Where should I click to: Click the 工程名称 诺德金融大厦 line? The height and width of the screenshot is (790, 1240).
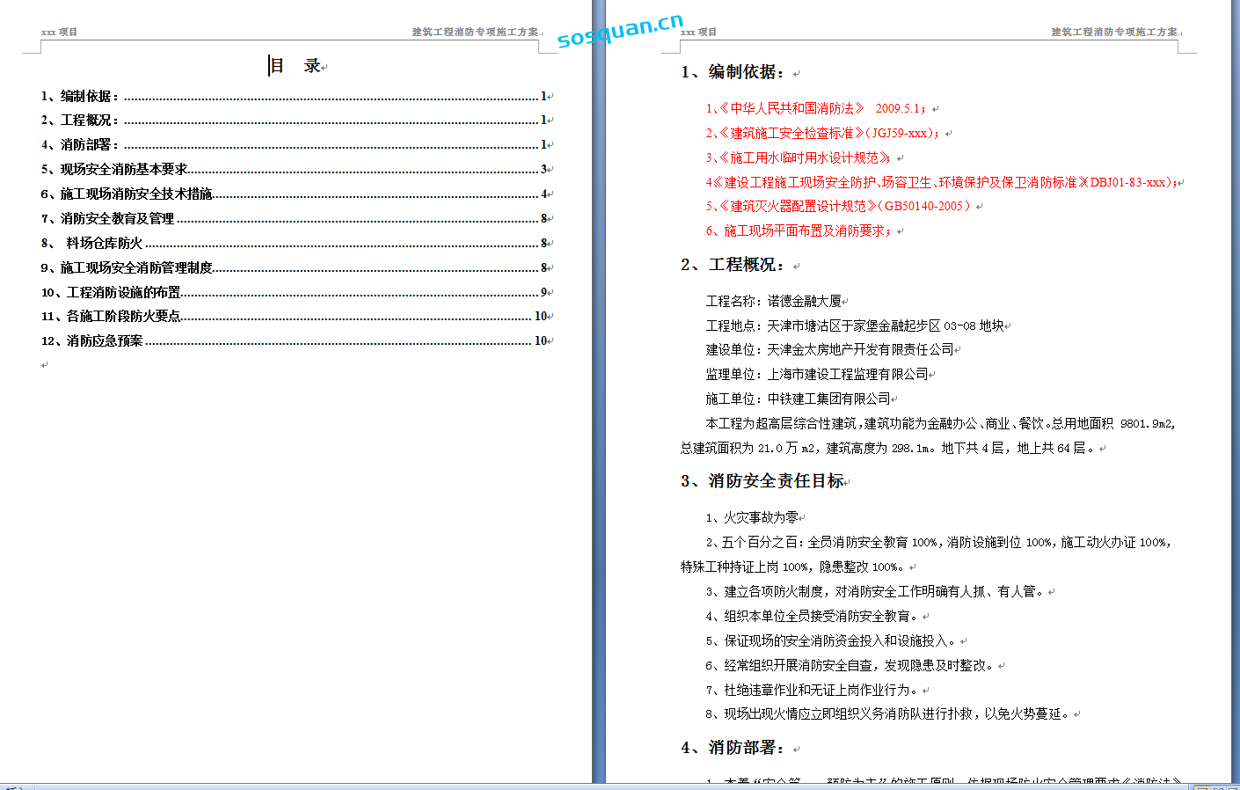coord(774,302)
